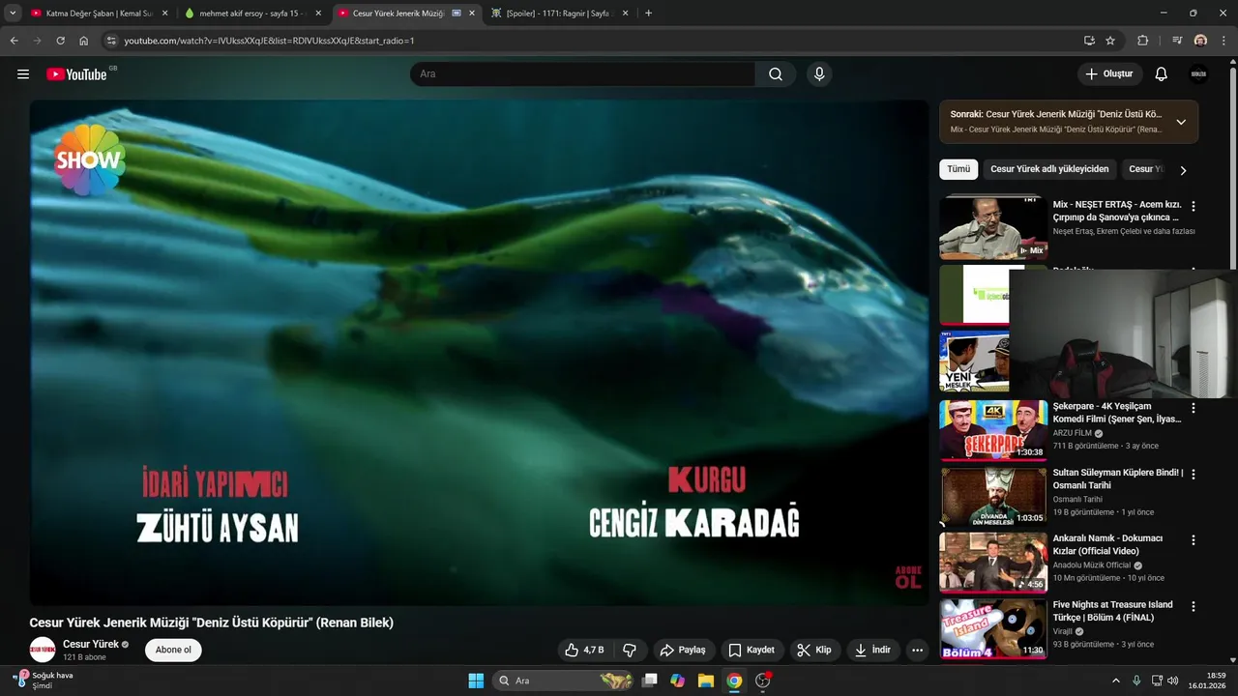Screen dimensions: 1238x696
Task: Open options for Şekerpare video
Action: tap(1194, 408)
